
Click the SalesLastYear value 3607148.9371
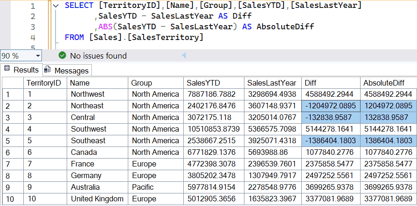point(272,106)
